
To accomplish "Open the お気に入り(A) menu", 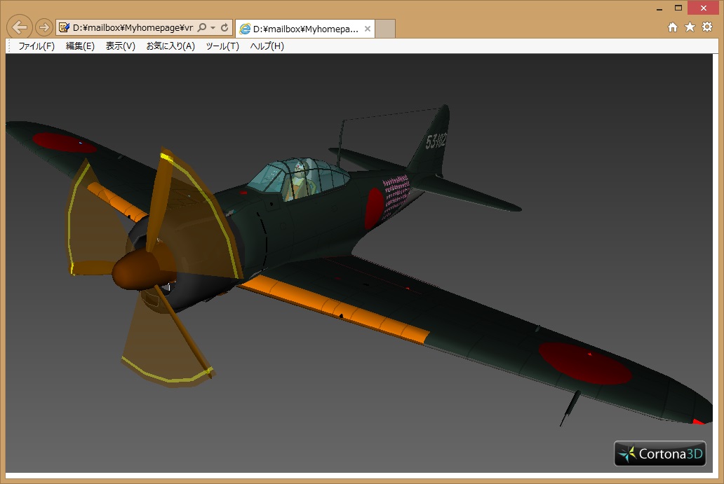I will (170, 46).
